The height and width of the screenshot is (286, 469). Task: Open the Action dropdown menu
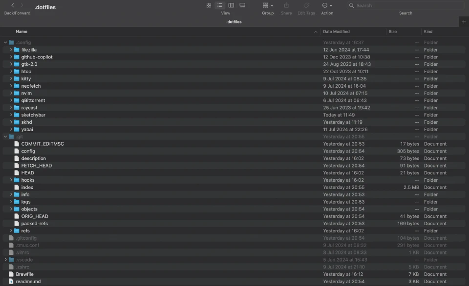coord(327,5)
